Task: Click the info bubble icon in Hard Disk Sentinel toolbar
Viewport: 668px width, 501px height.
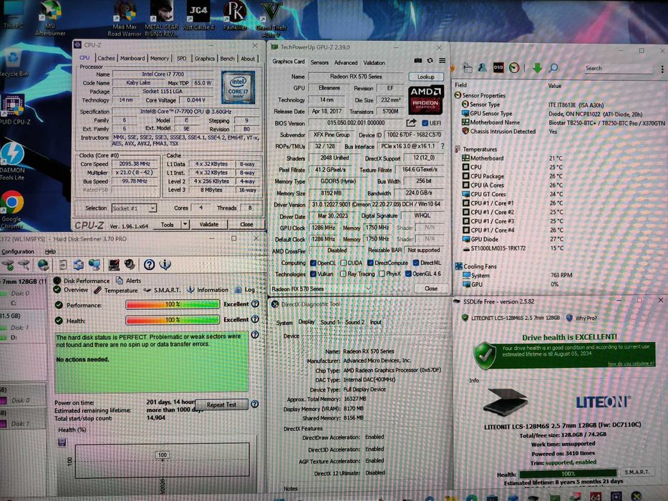Action: click(x=165, y=265)
